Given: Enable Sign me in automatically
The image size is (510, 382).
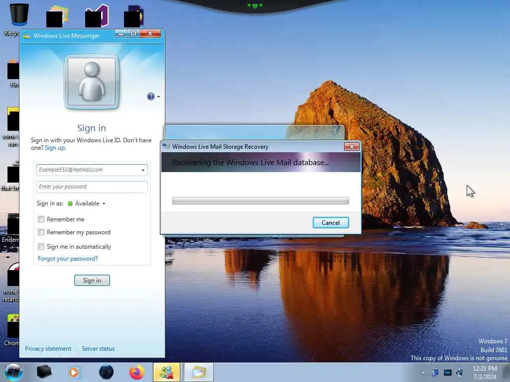Looking at the screenshot, I should click(x=41, y=247).
